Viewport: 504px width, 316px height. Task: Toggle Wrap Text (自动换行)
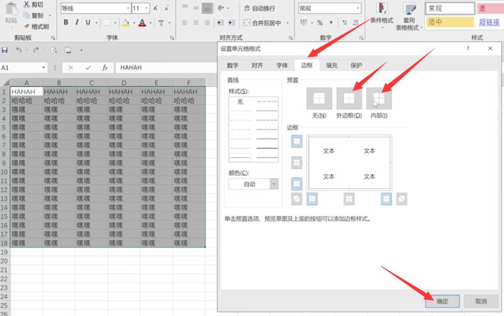point(260,8)
